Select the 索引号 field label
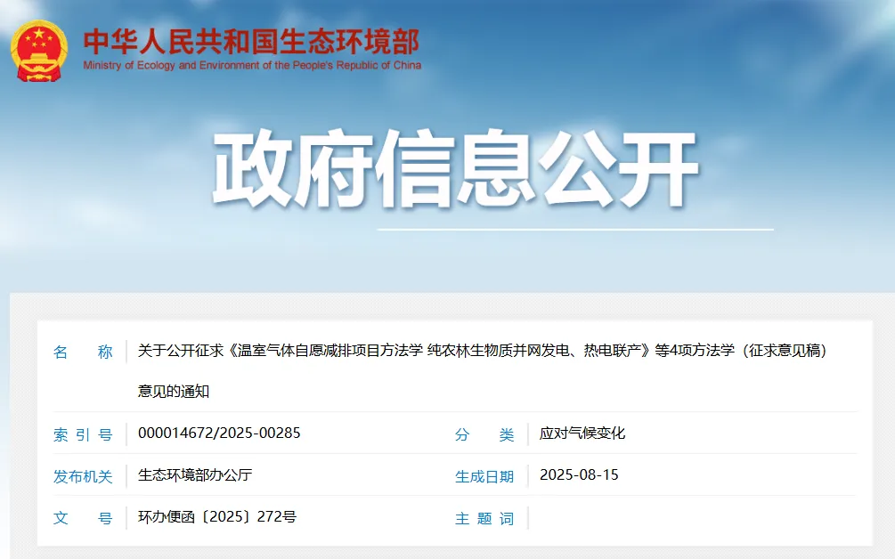Screen dimensions: 895x559 pos(83,435)
